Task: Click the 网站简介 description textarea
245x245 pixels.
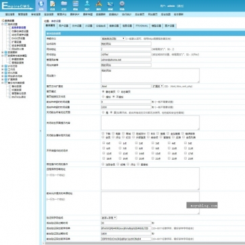Action: (x=150, y=76)
